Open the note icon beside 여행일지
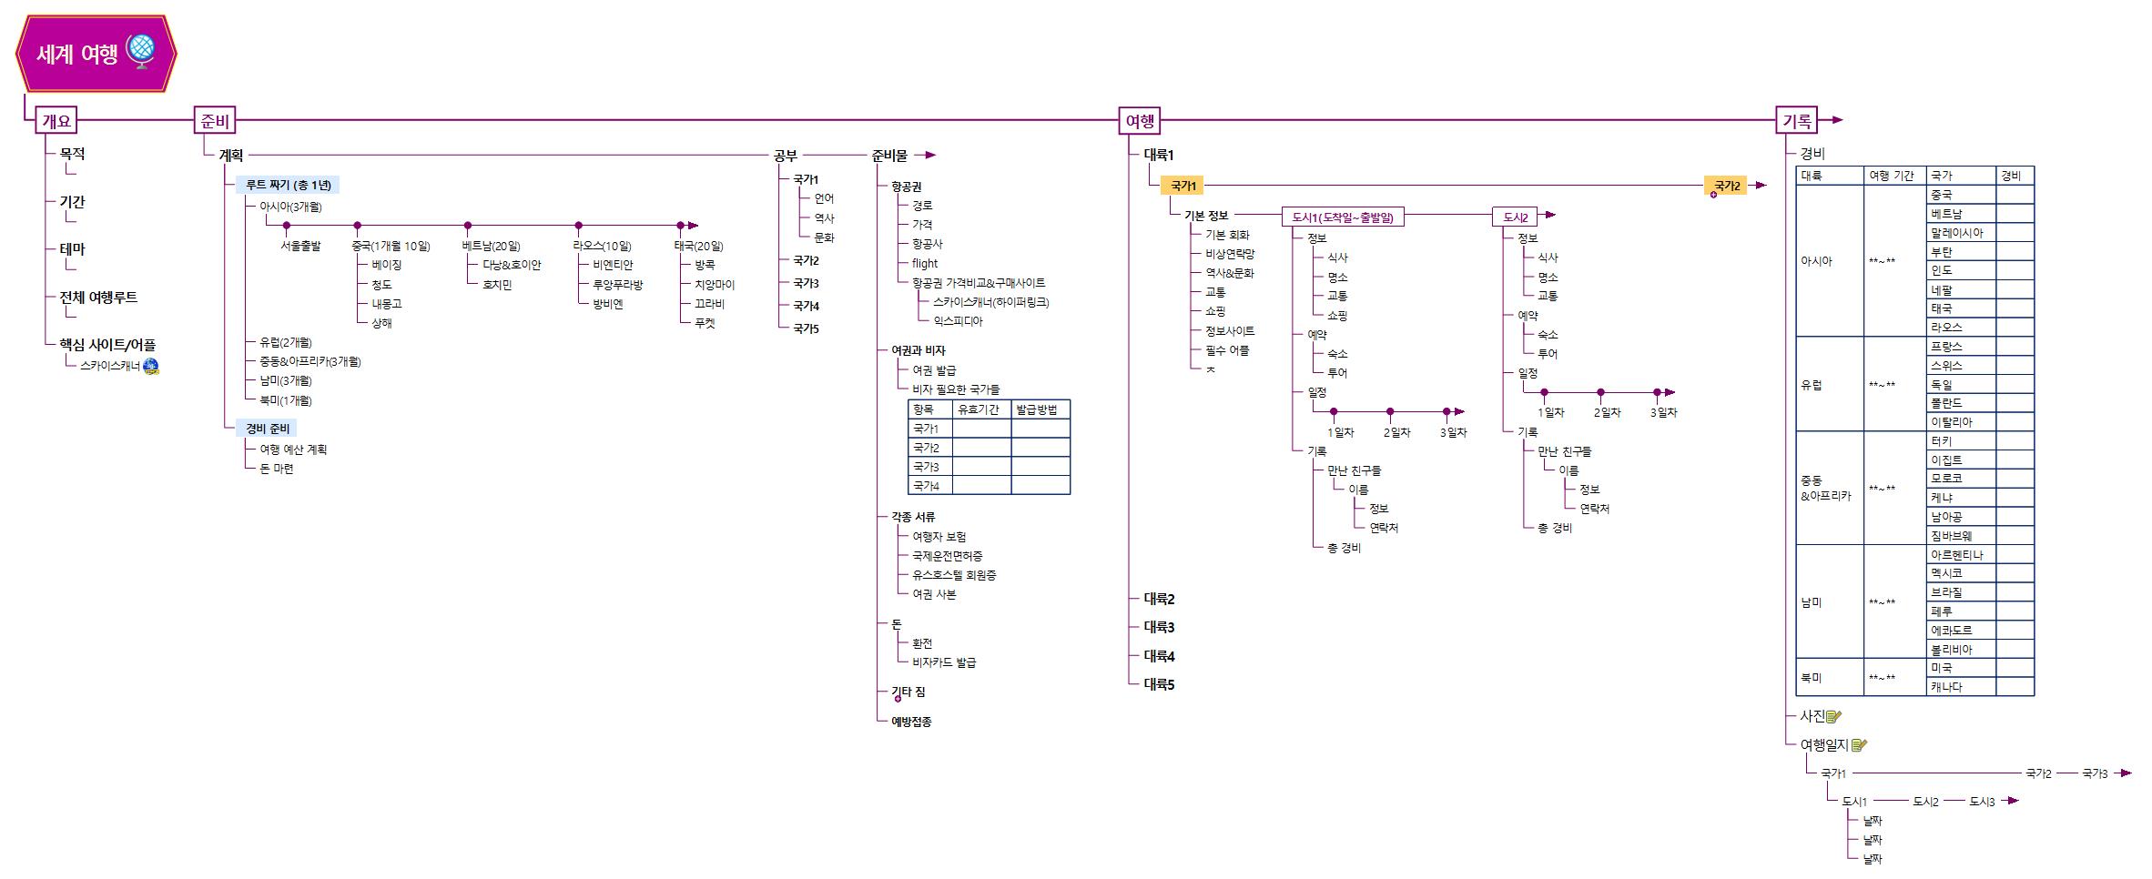 (1859, 745)
